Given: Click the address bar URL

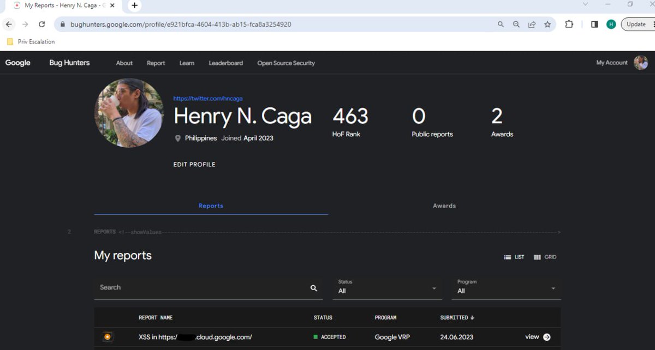Looking at the screenshot, I should click(180, 25).
